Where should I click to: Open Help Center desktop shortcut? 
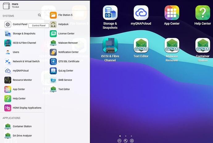203,15
